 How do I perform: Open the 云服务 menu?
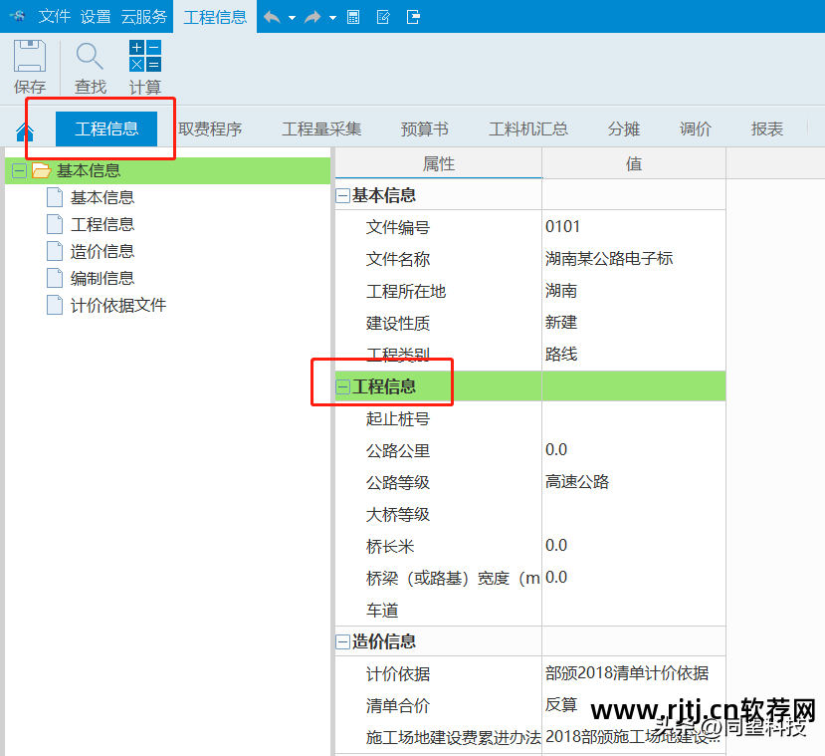pos(143,17)
